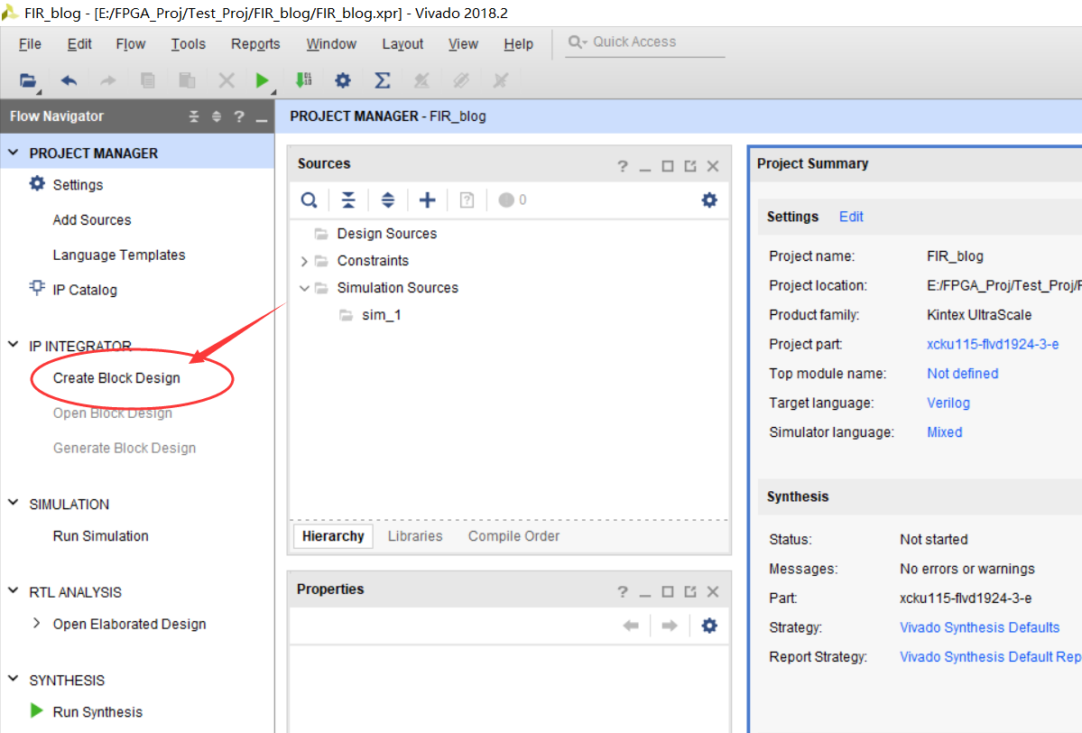Click Add Sources in Flow Navigator
Image resolution: width=1082 pixels, height=733 pixels.
tap(92, 220)
